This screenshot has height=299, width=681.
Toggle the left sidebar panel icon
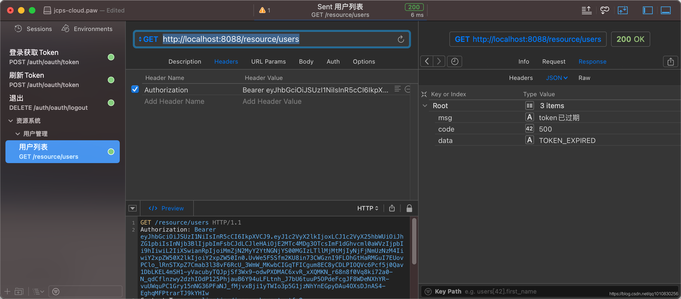point(648,10)
